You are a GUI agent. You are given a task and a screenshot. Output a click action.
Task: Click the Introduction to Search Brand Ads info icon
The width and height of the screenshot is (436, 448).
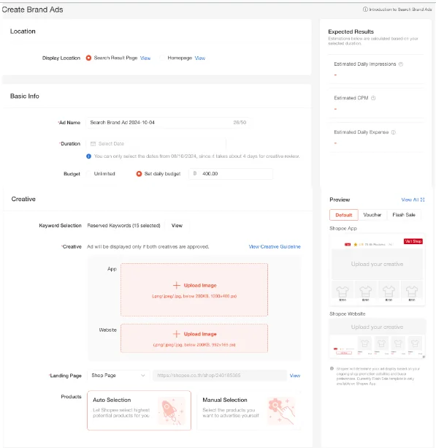click(365, 10)
